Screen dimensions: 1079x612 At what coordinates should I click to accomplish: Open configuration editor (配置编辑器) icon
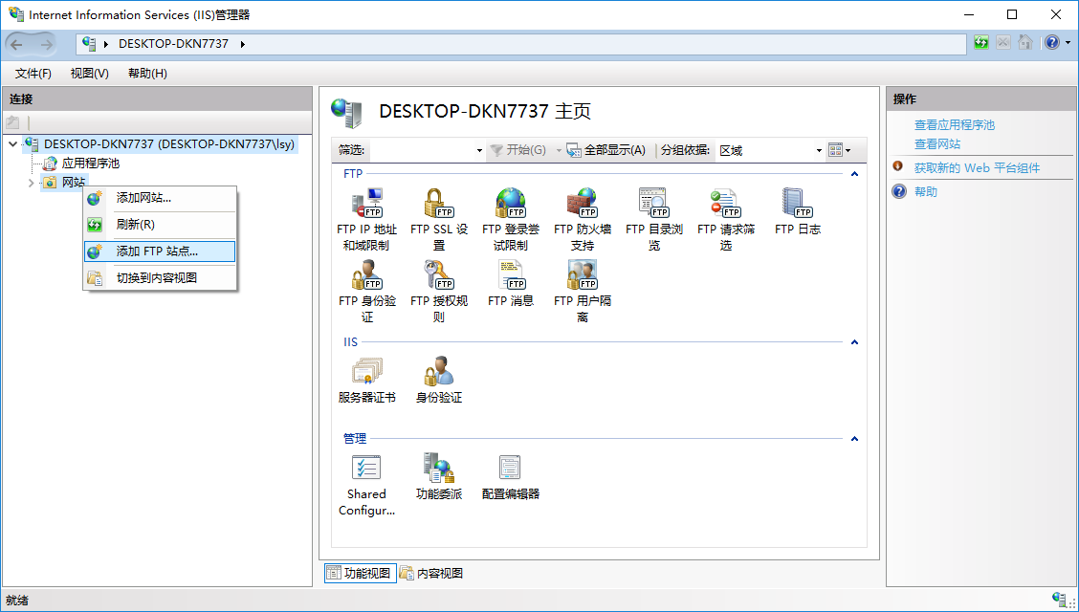click(x=511, y=476)
